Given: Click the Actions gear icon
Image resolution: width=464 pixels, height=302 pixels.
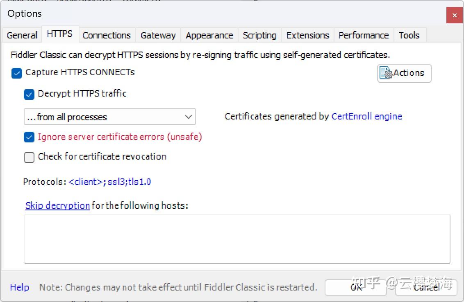Looking at the screenshot, I should pyautogui.click(x=386, y=73).
